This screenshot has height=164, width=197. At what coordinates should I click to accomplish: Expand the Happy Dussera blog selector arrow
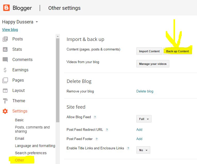[x=37, y=22]
